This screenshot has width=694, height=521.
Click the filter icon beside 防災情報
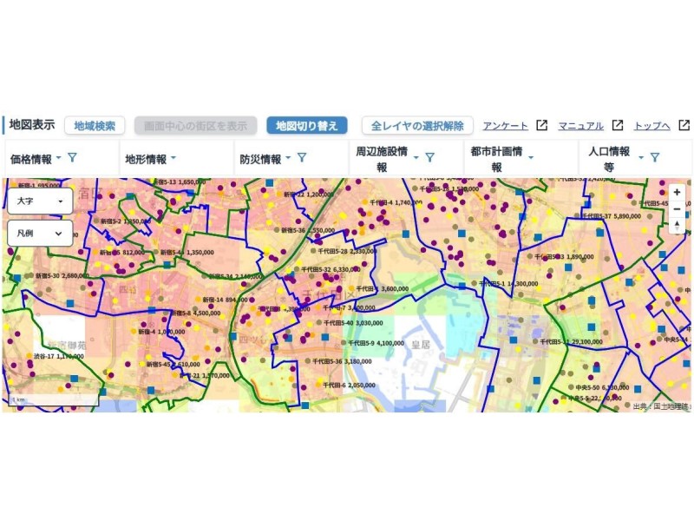[x=302, y=158]
